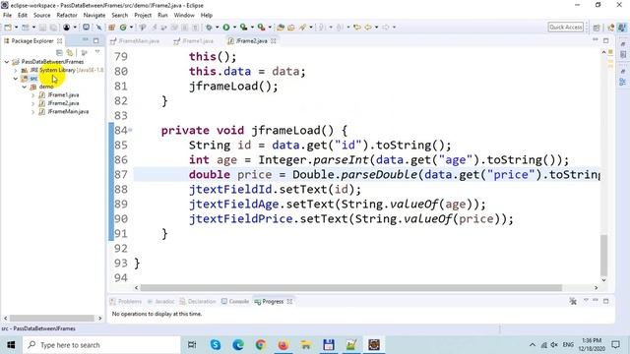Open File Explorer from the taskbar
The image size is (630, 354).
click(306, 345)
